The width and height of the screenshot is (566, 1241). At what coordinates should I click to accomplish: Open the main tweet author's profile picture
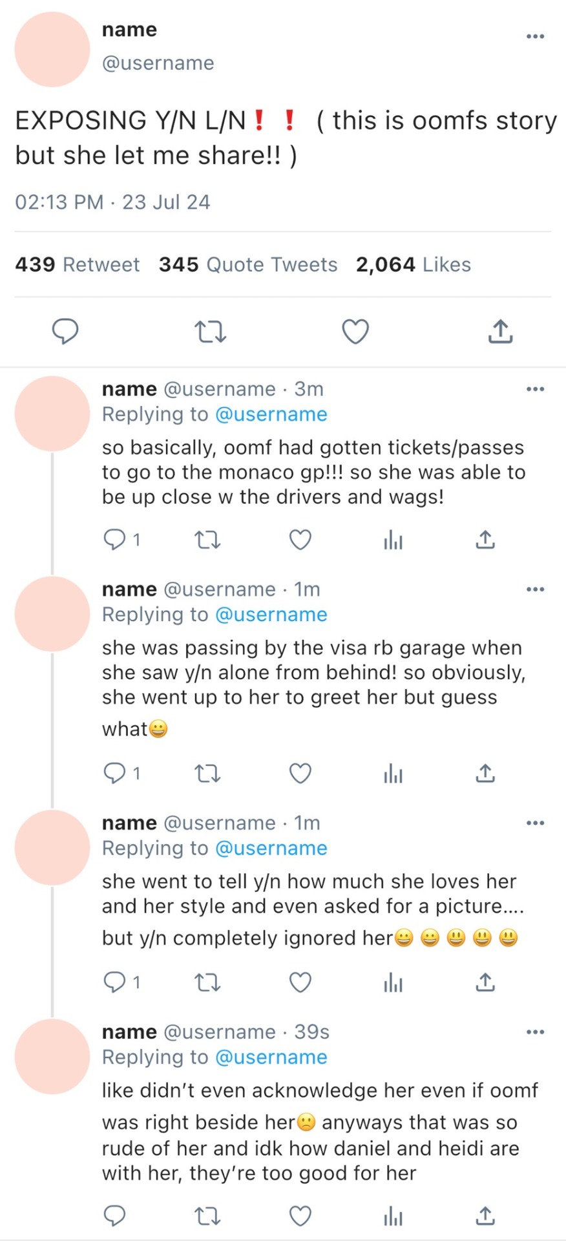coord(52,49)
